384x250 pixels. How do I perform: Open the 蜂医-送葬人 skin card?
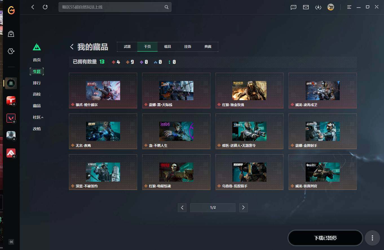tap(250, 131)
